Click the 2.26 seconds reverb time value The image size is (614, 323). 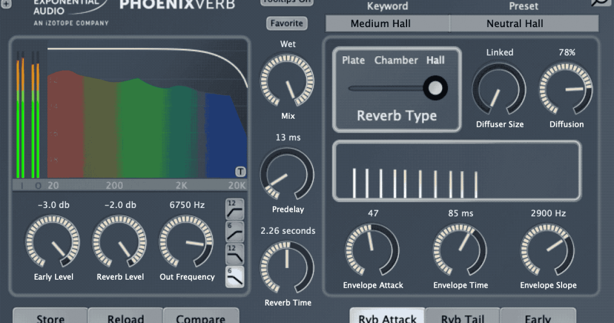(288, 231)
